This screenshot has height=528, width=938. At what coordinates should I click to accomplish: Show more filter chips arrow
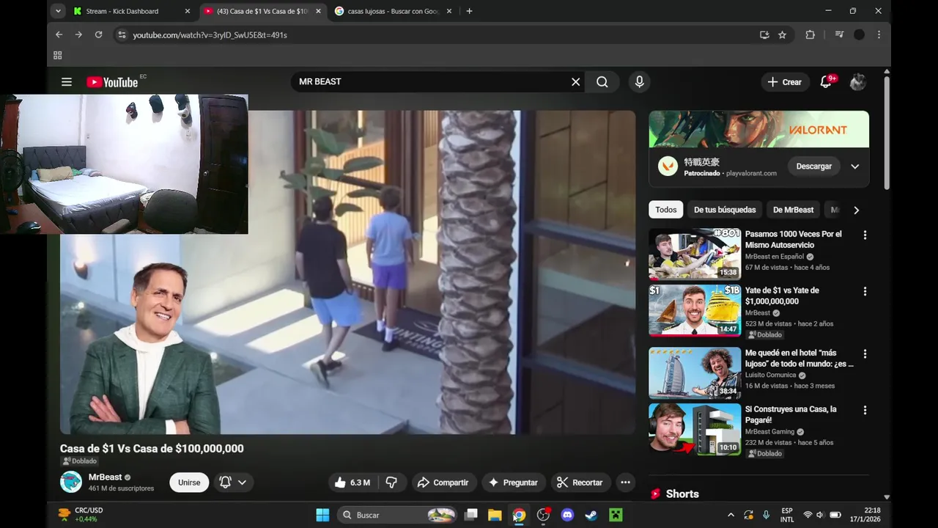click(856, 210)
